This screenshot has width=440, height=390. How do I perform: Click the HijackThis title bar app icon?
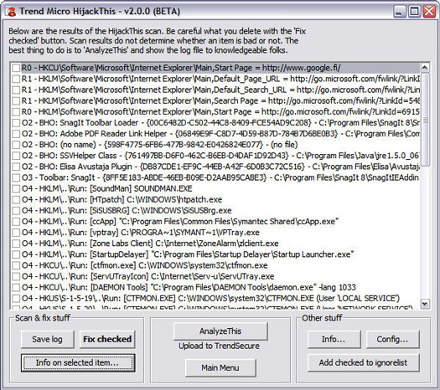(x=11, y=12)
